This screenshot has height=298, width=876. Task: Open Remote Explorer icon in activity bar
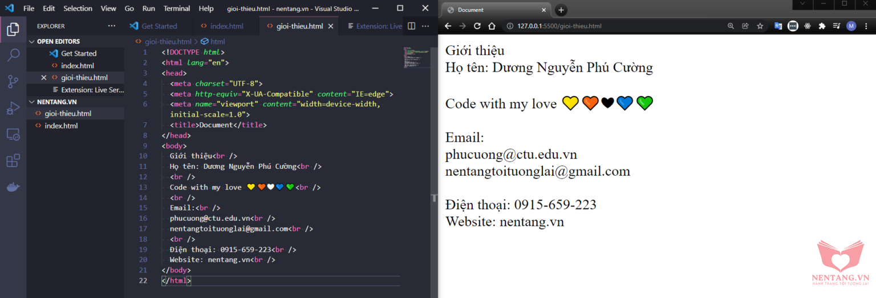(13, 135)
